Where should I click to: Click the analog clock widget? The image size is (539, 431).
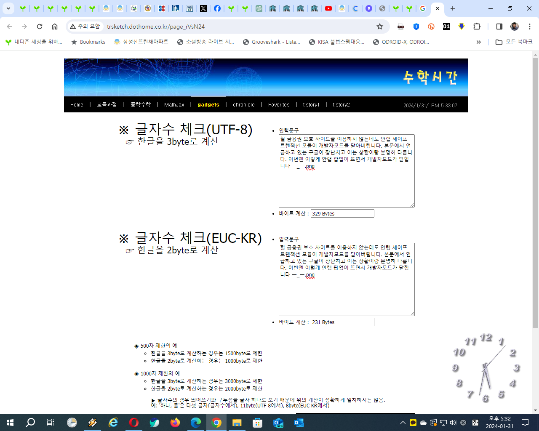pyautogui.click(x=486, y=367)
